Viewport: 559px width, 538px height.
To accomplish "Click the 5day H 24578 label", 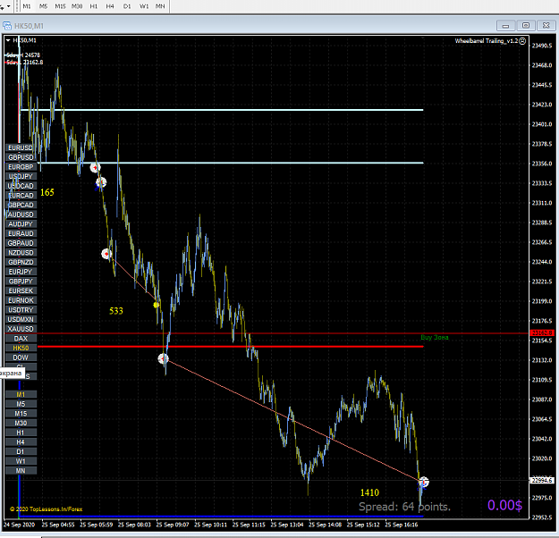I will pos(23,55).
